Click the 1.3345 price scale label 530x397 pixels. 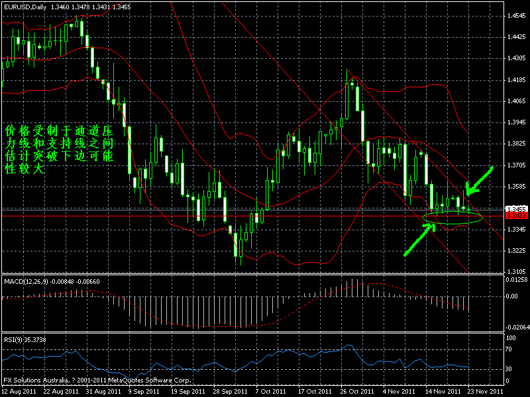tap(517, 230)
